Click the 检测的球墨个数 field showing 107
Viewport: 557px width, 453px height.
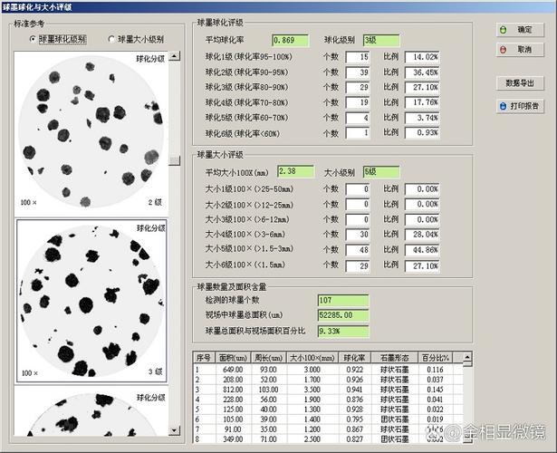tap(343, 301)
